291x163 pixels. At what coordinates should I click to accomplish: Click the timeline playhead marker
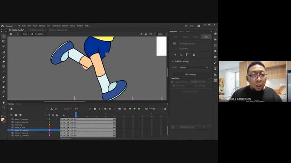click(76, 115)
